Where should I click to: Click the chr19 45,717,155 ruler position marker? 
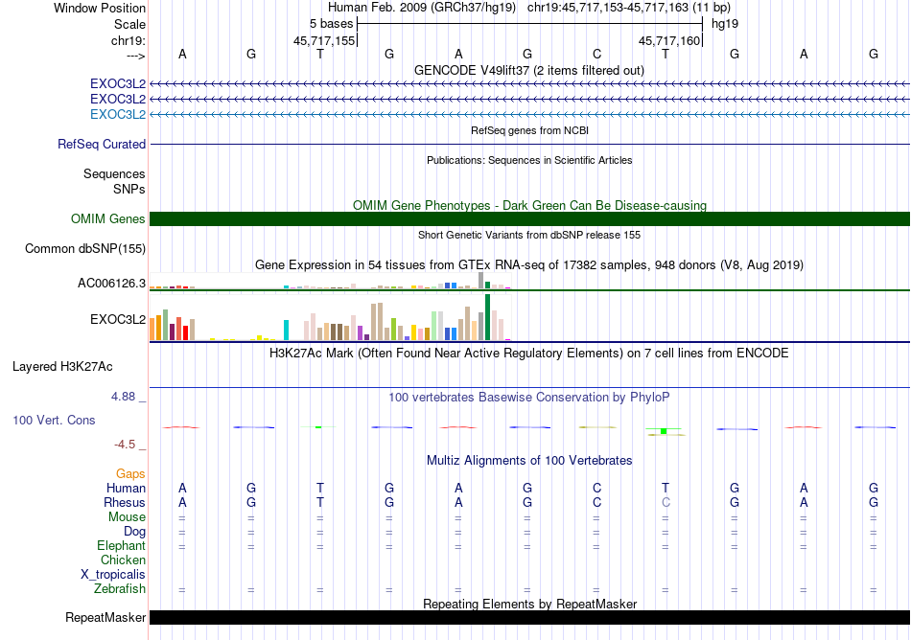324,40
